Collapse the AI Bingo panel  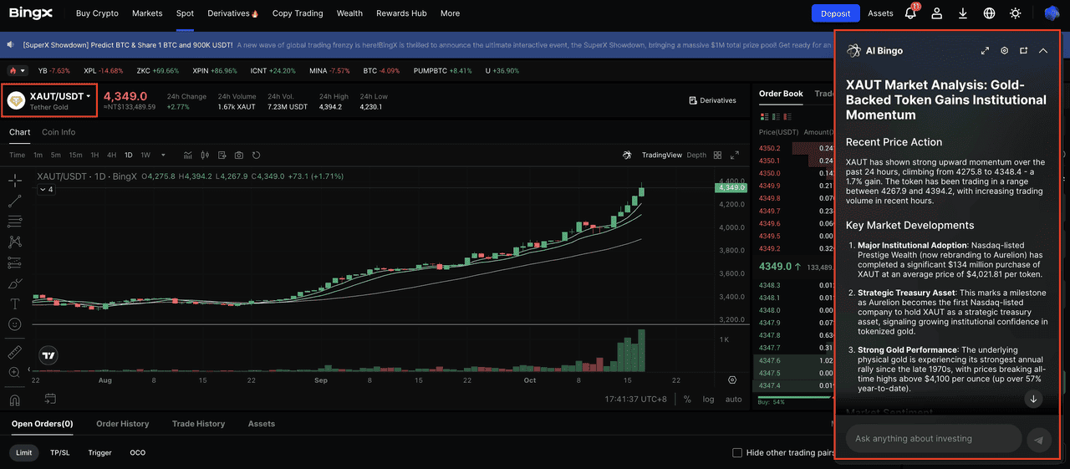(x=1043, y=51)
